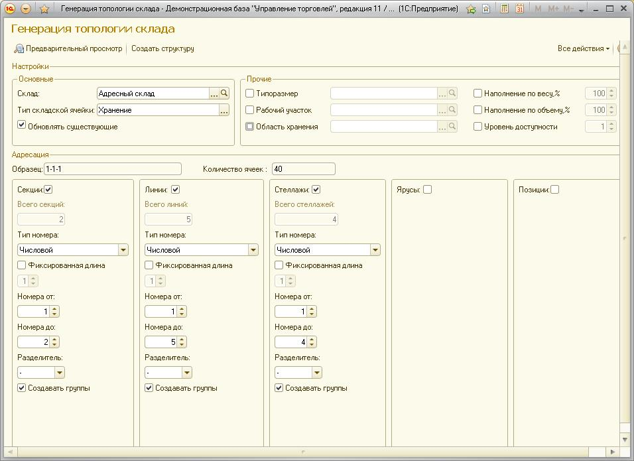
Task: Toggle Фиксированная длина in Секции panel
Action: [x=22, y=265]
